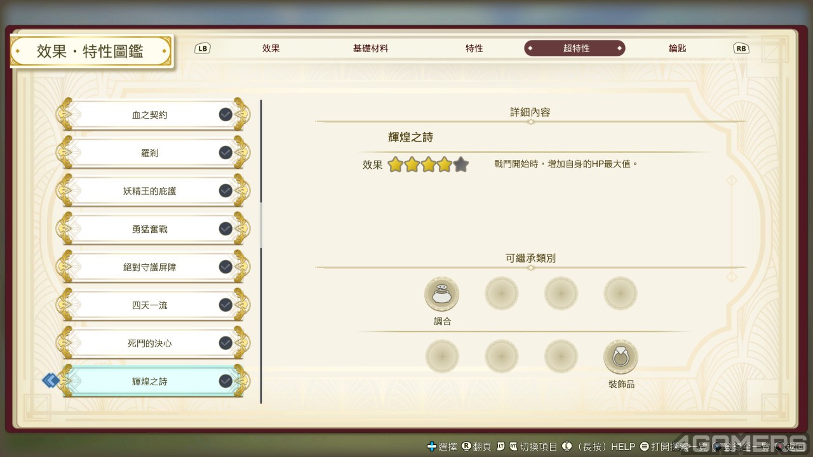
Task: Click the LB previous-tab icon
Action: 203,48
